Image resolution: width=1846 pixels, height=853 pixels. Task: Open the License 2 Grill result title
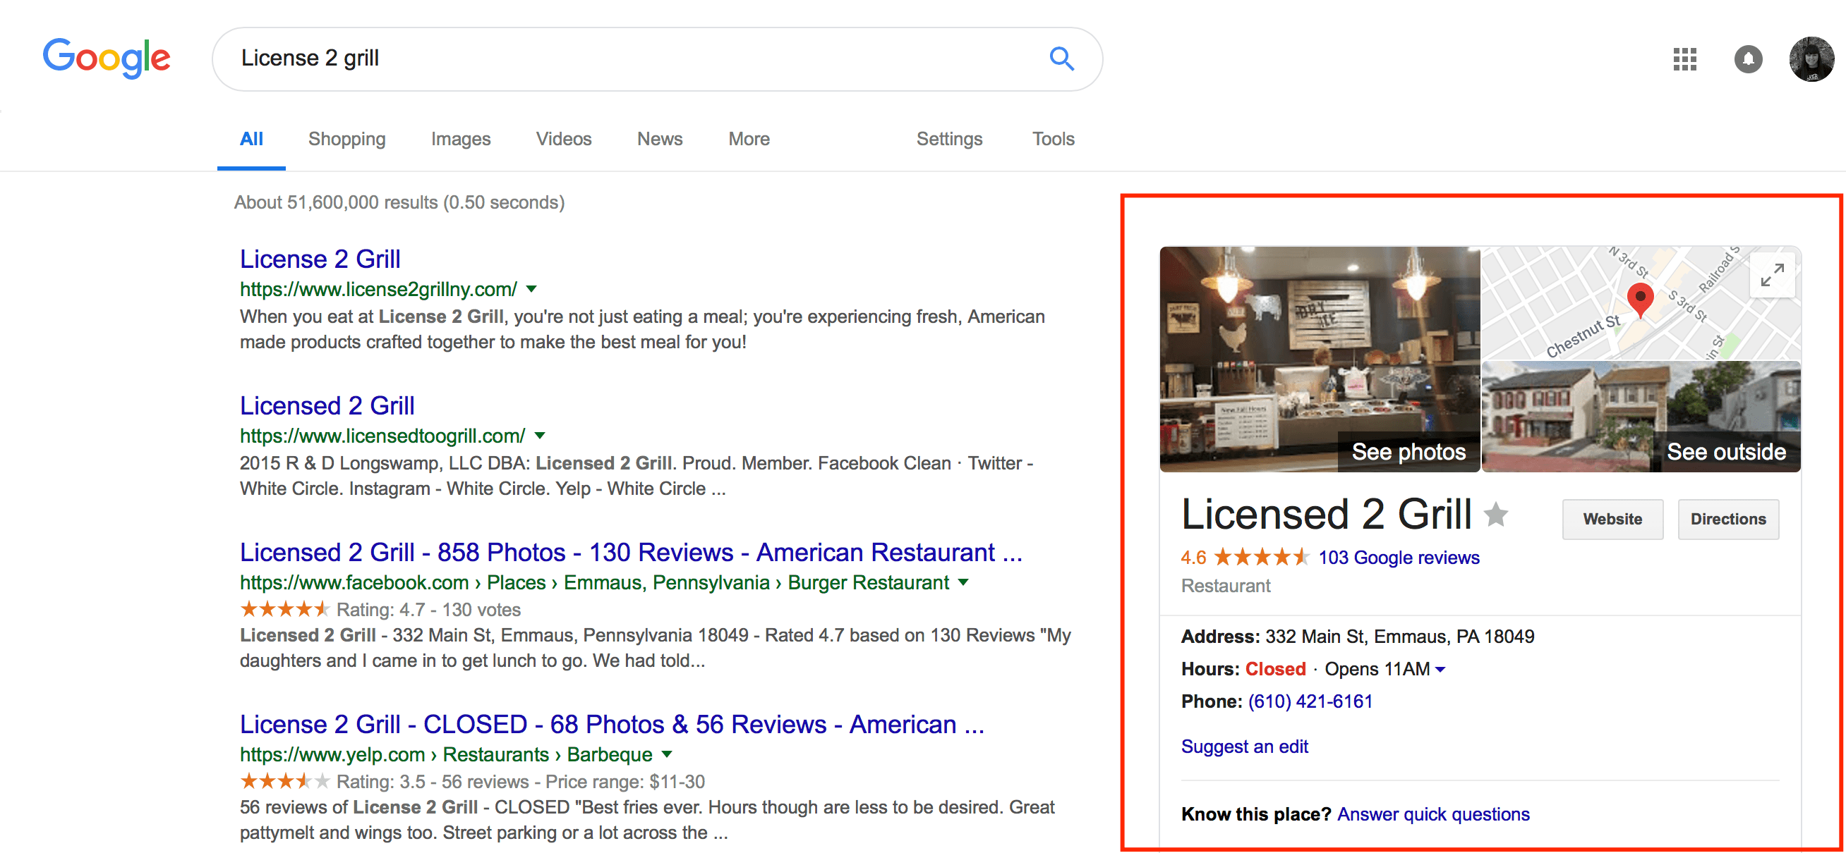(x=320, y=259)
